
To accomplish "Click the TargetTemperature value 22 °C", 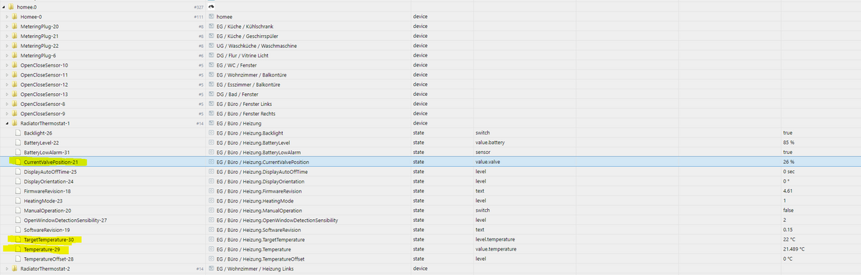I will click(789, 239).
